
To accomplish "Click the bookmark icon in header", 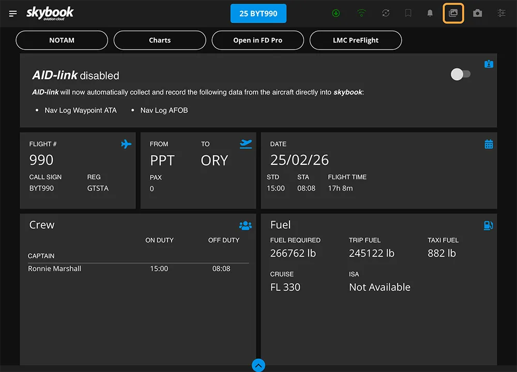I will 408,13.
